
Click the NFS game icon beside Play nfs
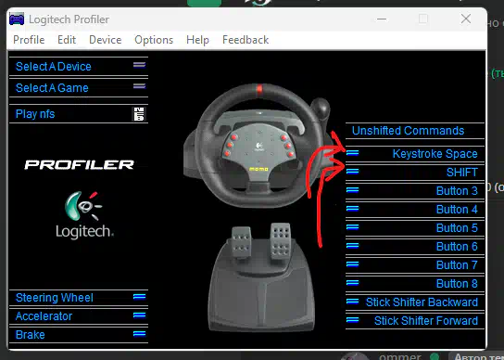[139, 114]
